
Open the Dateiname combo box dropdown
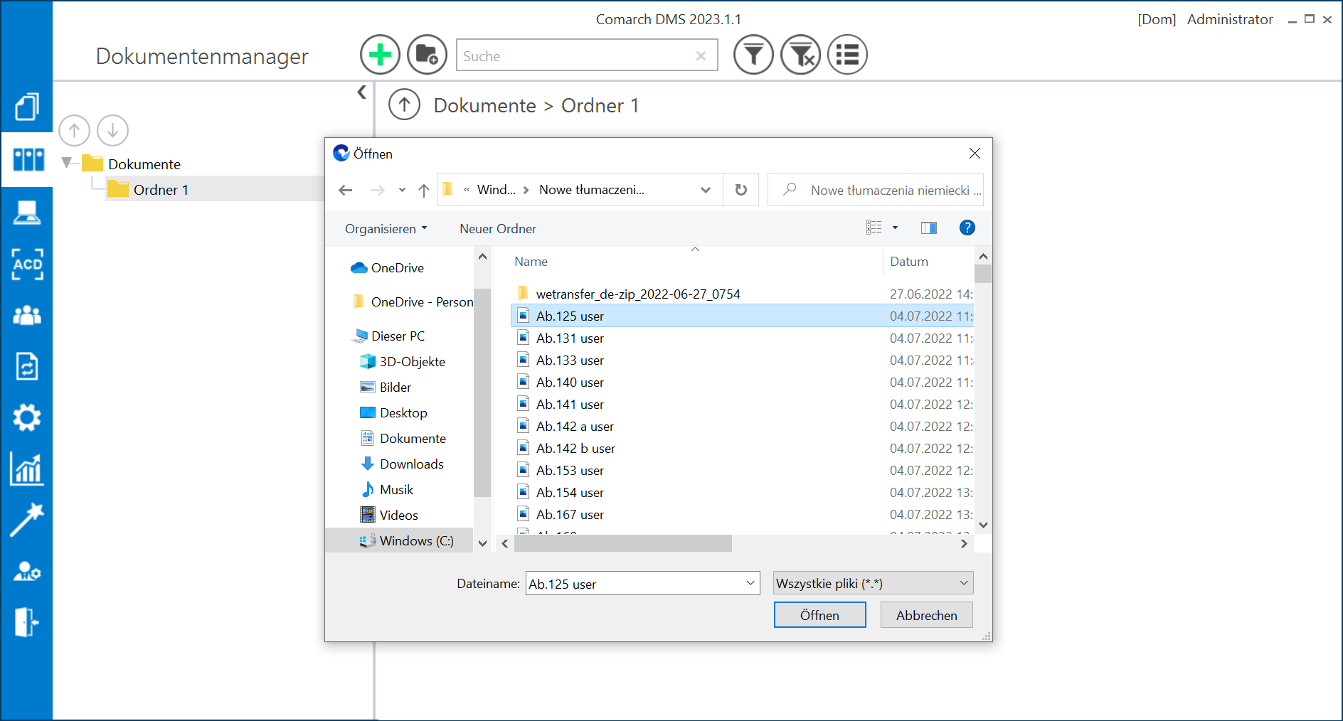[x=750, y=583]
